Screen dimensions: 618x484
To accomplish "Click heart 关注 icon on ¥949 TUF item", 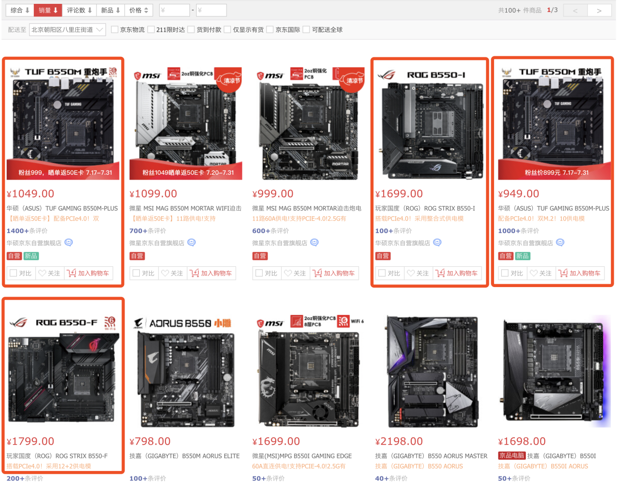I will point(534,273).
